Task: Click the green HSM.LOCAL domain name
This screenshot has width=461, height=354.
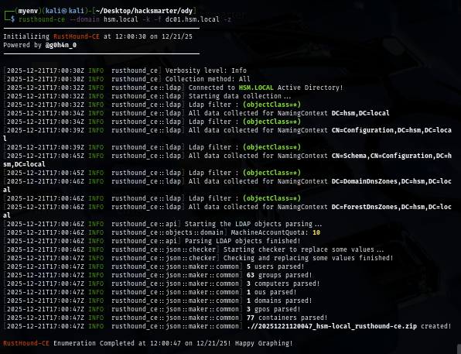Action: (x=256, y=88)
